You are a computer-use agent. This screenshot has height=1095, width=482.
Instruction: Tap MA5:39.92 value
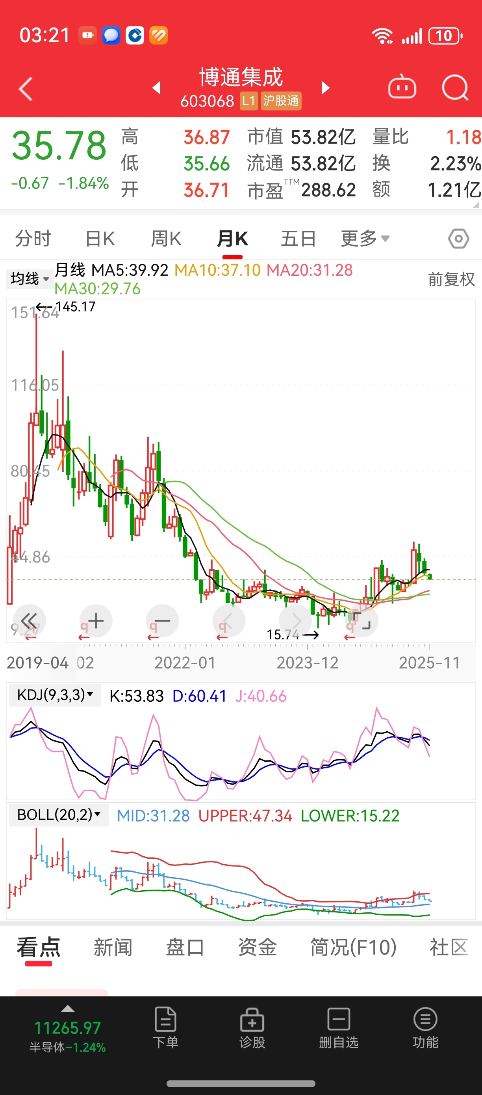[x=130, y=270]
